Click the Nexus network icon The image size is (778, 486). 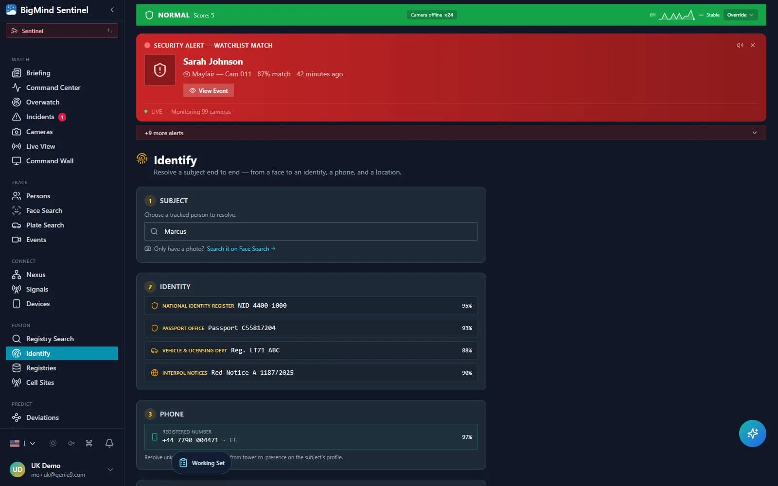tap(17, 275)
